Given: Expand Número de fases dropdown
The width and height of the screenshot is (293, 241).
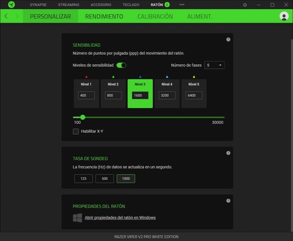Looking at the screenshot, I should tap(214, 65).
